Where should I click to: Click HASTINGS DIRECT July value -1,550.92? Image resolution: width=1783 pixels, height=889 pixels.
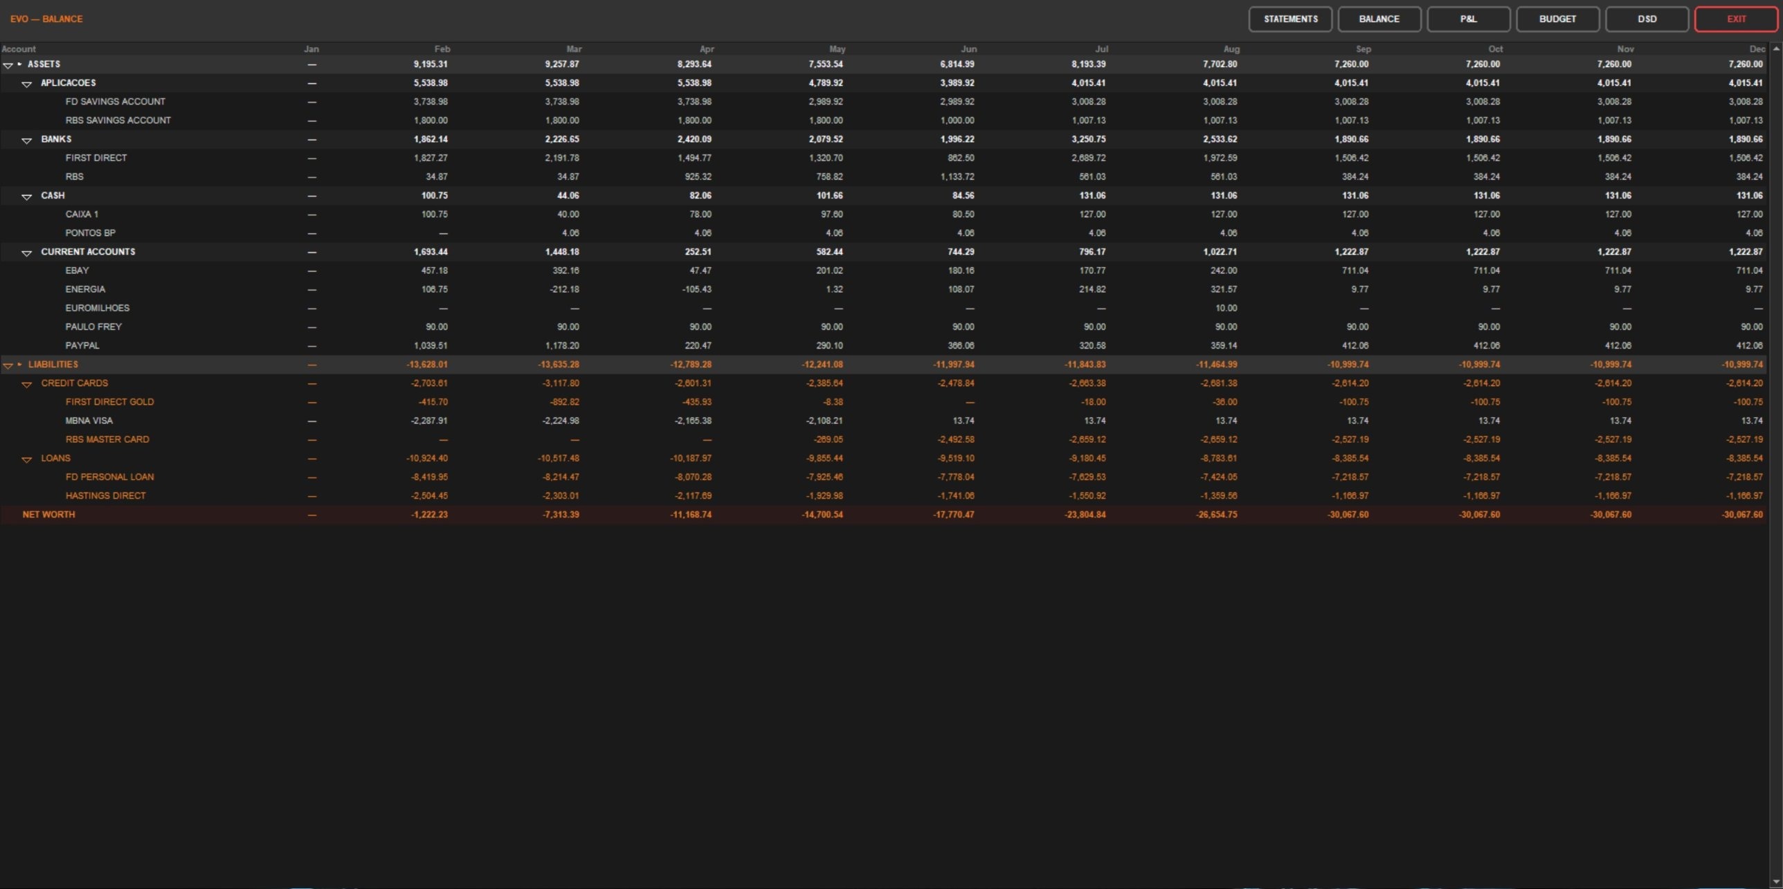click(1089, 495)
